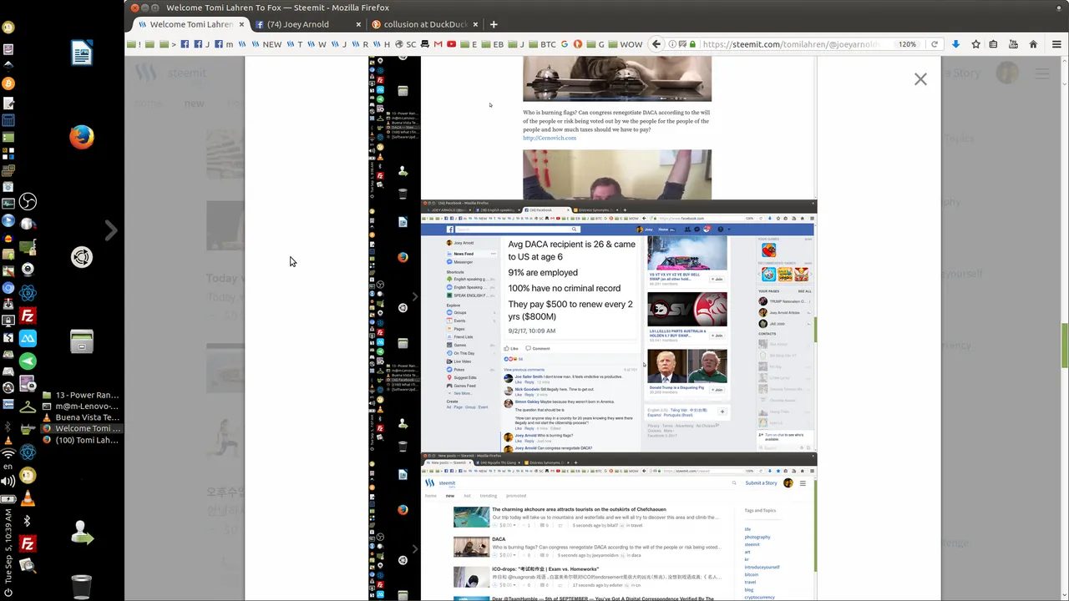Select 'm@m-Lenovo-...' terminal window entry
Screen dimensions: 1069x601
[82, 407]
